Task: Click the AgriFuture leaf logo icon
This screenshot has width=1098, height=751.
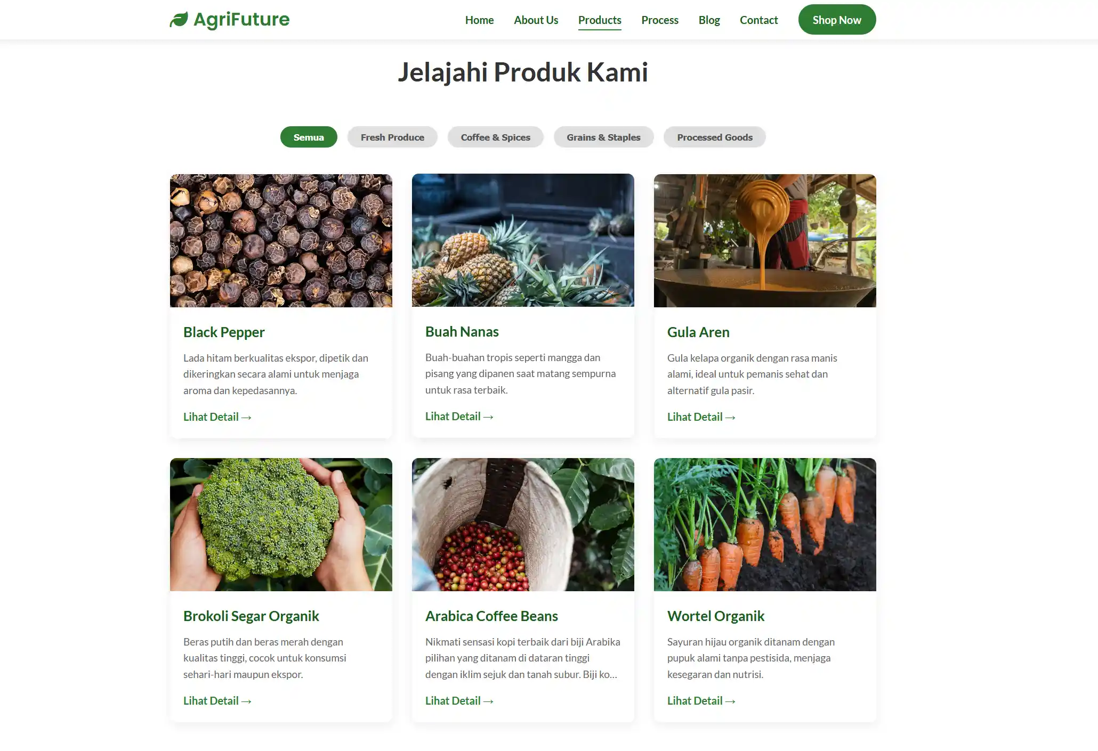Action: [179, 20]
